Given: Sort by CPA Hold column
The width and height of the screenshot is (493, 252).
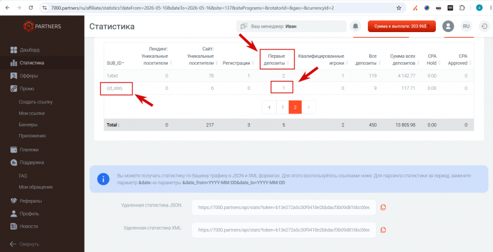Looking at the screenshot, I should coord(434,60).
